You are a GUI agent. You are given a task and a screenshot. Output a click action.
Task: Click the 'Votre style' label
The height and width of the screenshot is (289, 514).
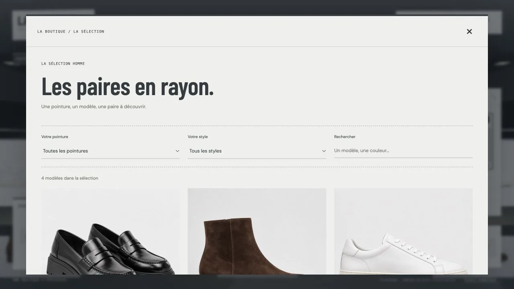198,137
